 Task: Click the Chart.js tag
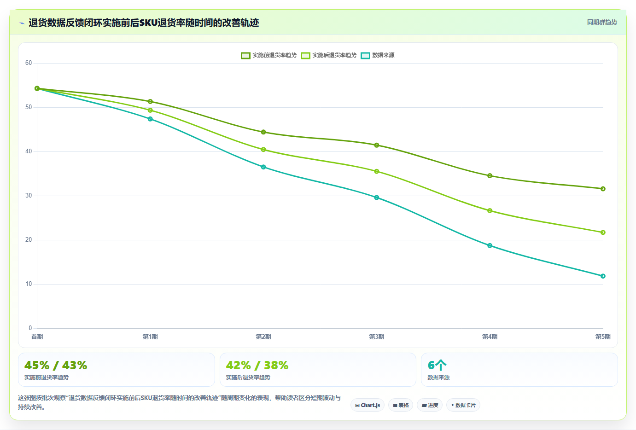pyautogui.click(x=368, y=405)
